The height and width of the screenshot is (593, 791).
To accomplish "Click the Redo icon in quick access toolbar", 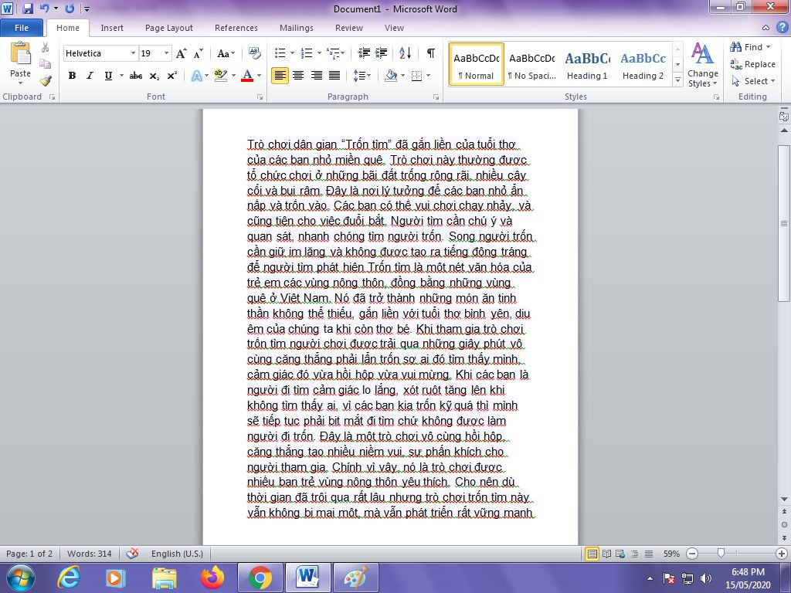I will 70,8.
